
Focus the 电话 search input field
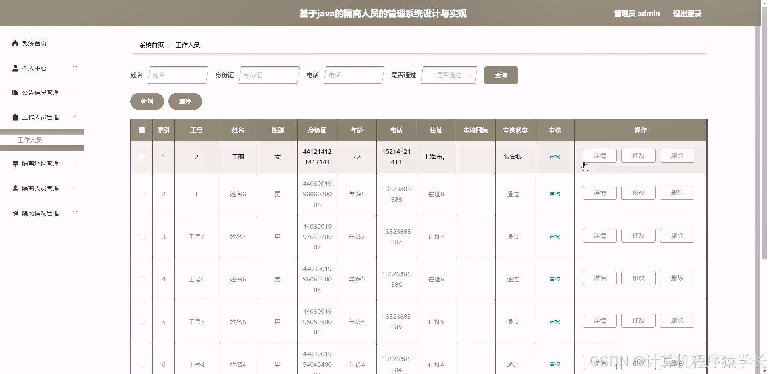click(354, 75)
